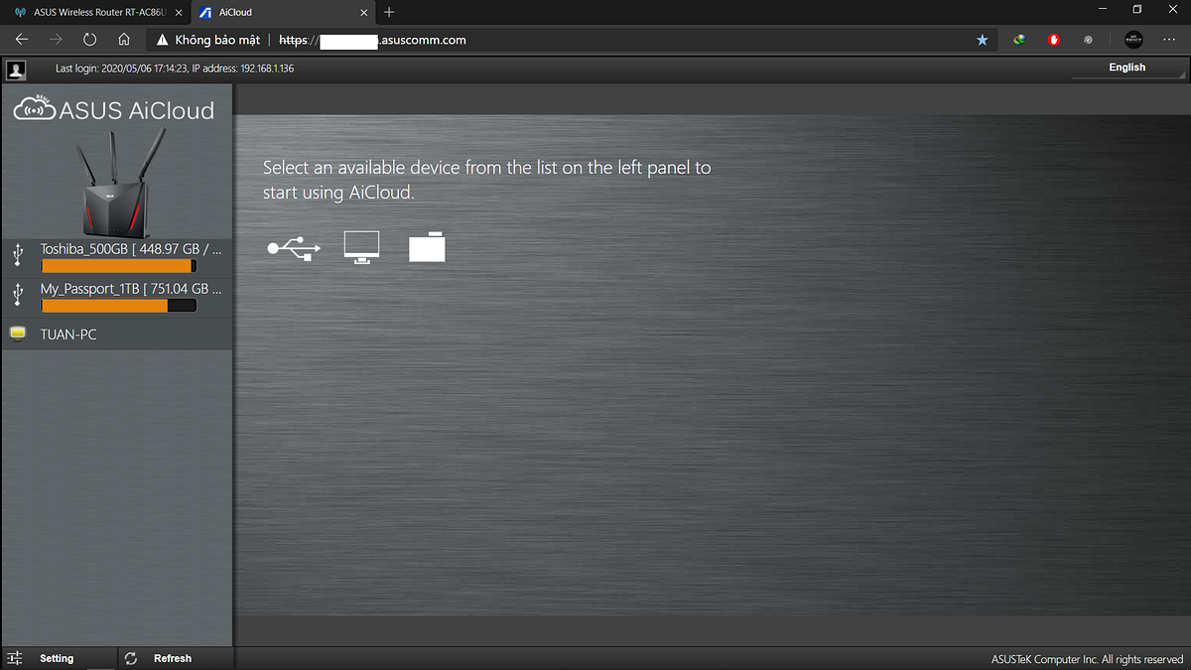Select the My_Passport_1TB USB drive
Image resolution: width=1191 pixels, height=670 pixels.
129,289
